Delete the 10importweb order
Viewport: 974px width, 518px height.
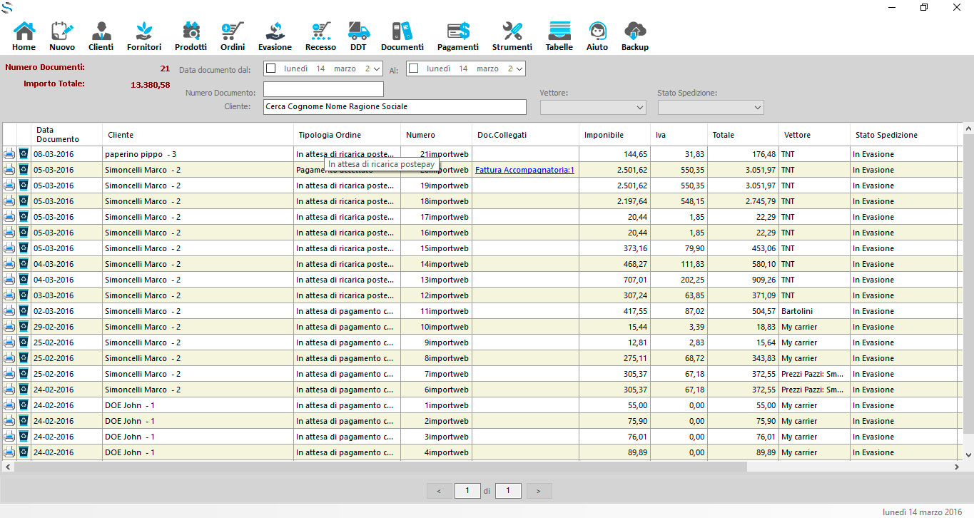point(24,326)
